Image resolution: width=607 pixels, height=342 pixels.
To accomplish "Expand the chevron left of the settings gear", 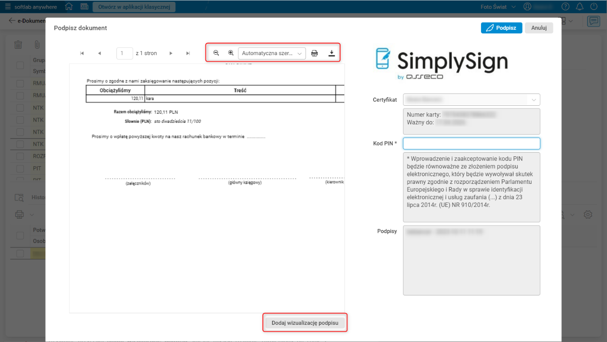I will [x=571, y=215].
